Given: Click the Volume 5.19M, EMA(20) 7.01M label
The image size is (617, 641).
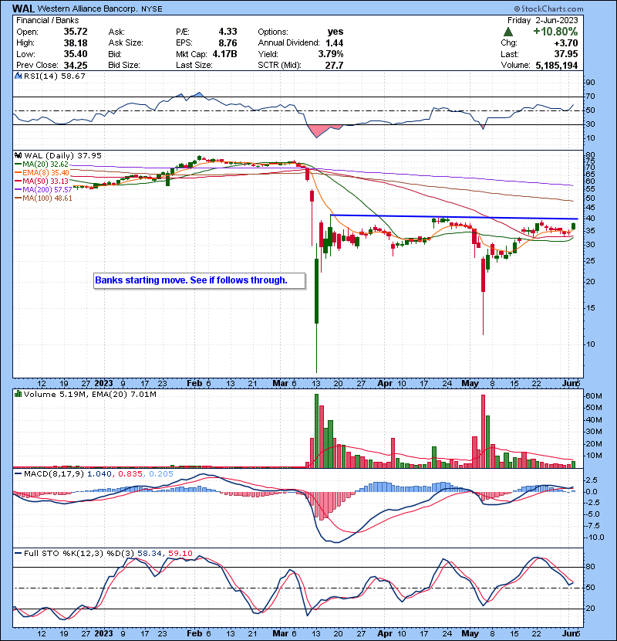Looking at the screenshot, I should pyautogui.click(x=89, y=395).
